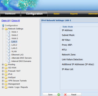Viewport: 98px width, 96px height.
Task: Click the WAN-1 page icon
Action: point(9,32)
